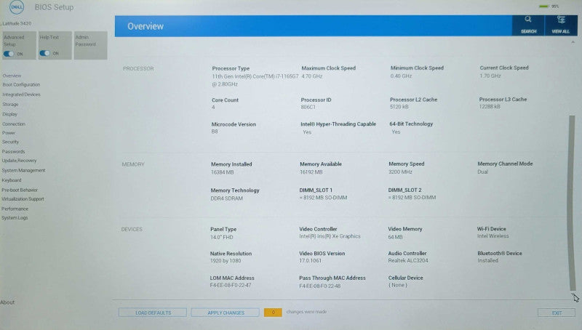Click the Dell logo icon
The image size is (582, 330).
pyautogui.click(x=17, y=7)
